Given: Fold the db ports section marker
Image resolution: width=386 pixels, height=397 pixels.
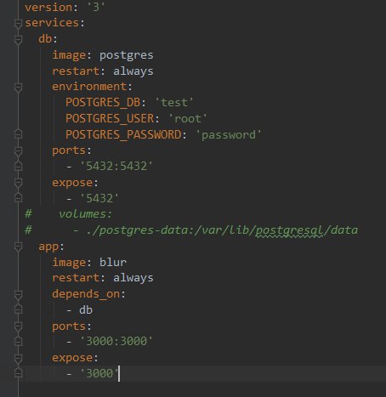Looking at the screenshot, I should [x=18, y=151].
